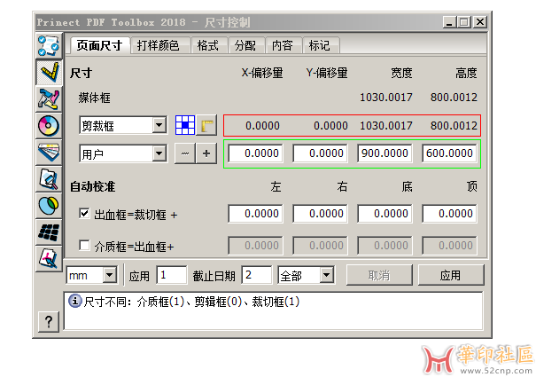Click the 媒体框 label
This screenshot has height=377, width=536.
(94, 98)
